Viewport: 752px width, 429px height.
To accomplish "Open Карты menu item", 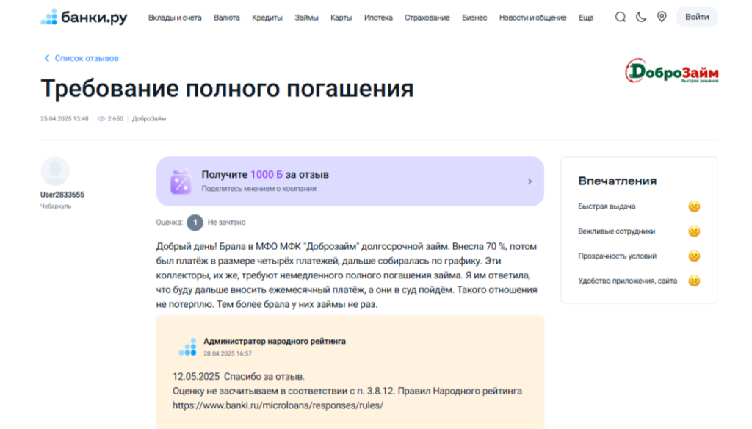I will (x=341, y=18).
